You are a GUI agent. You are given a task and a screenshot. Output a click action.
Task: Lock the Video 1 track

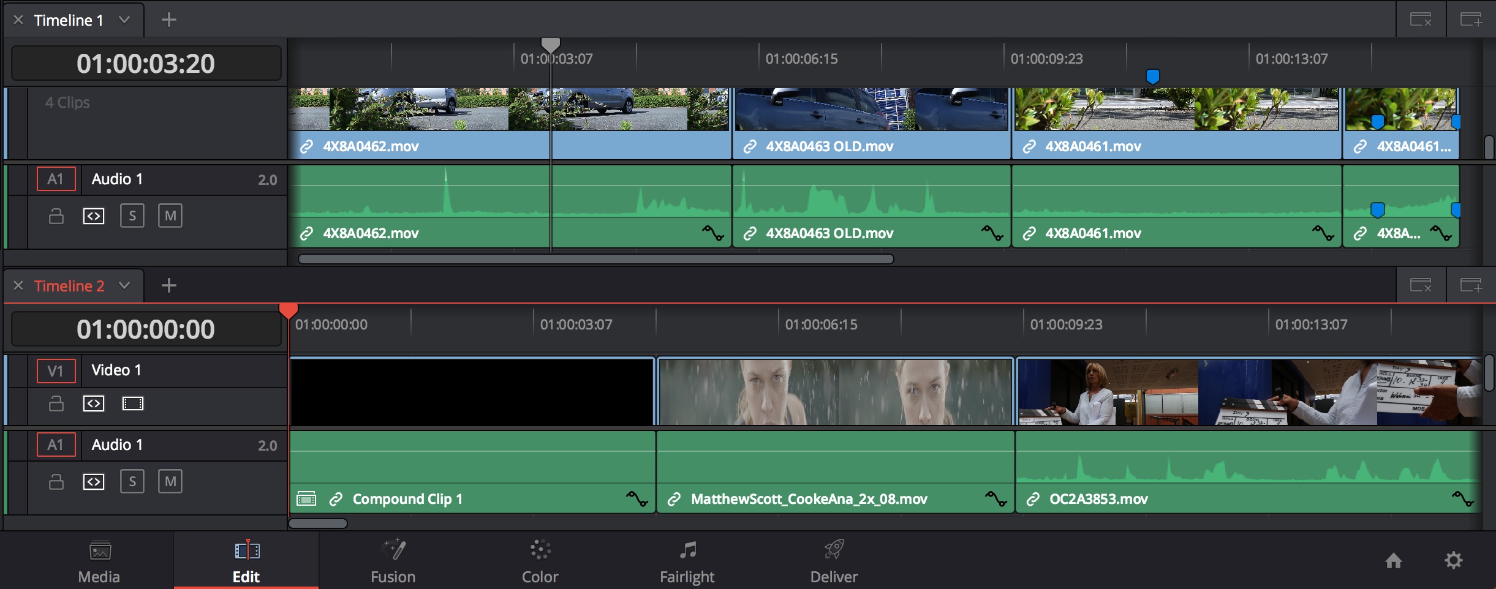pyautogui.click(x=56, y=403)
